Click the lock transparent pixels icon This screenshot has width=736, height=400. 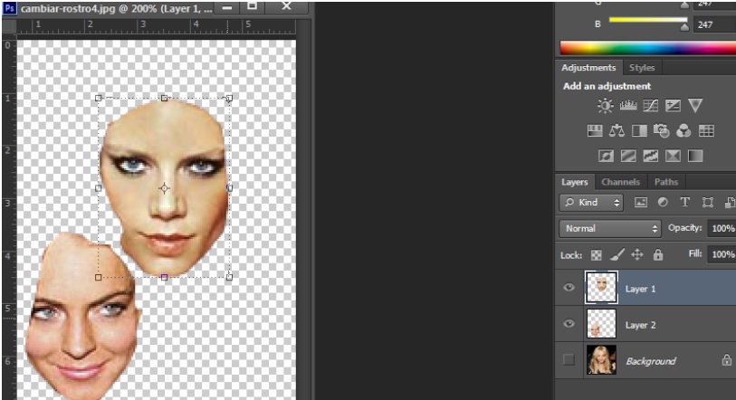597,255
